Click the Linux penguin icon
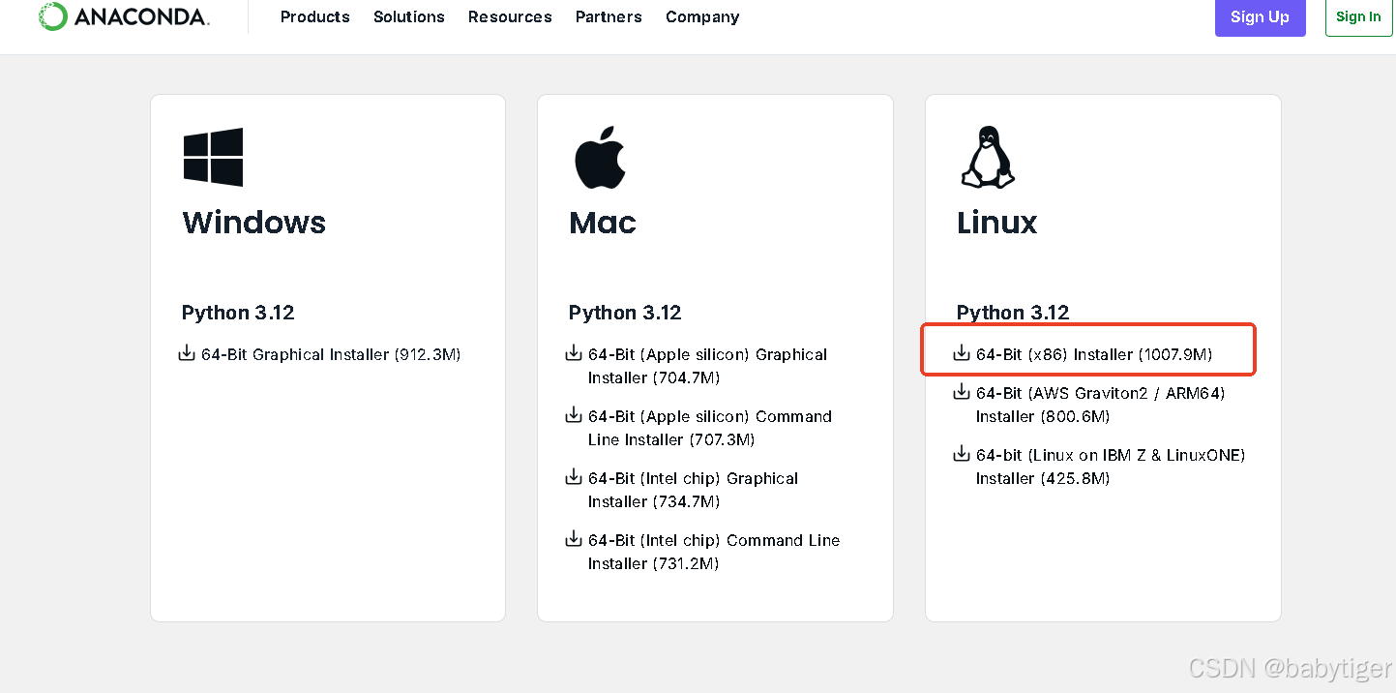 click(x=987, y=157)
